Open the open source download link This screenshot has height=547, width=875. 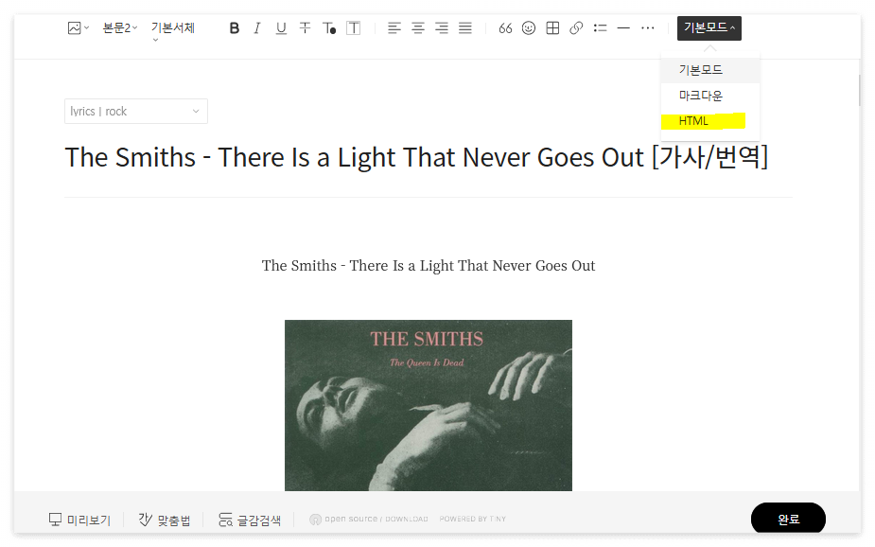(x=369, y=520)
